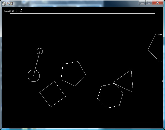
Task: Click the square shape
Action: click(53, 94)
